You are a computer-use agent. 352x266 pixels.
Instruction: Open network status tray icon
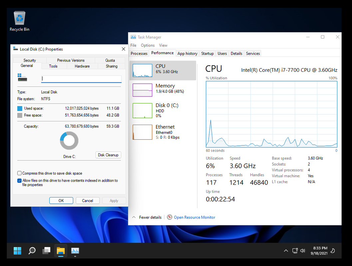pyautogui.click(x=295, y=250)
